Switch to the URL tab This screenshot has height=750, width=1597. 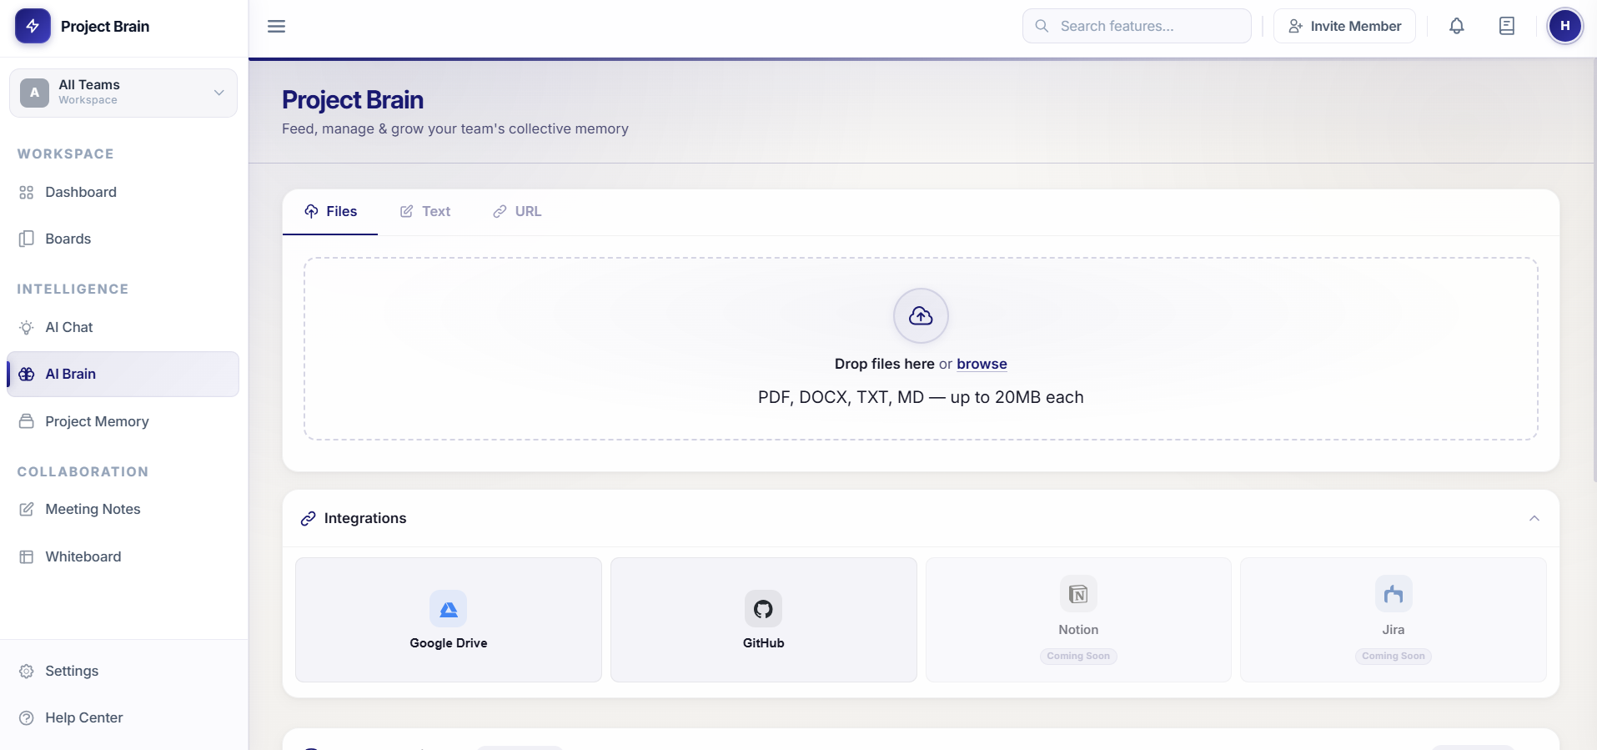517,212
